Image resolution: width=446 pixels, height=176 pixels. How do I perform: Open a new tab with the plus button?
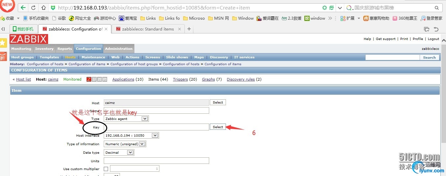click(189, 29)
